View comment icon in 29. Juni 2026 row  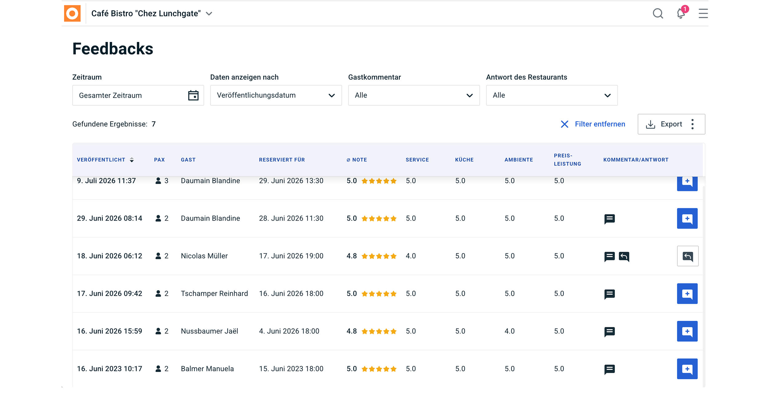tap(610, 219)
